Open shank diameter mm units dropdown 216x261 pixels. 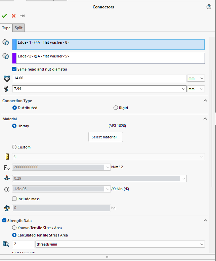[196, 89]
